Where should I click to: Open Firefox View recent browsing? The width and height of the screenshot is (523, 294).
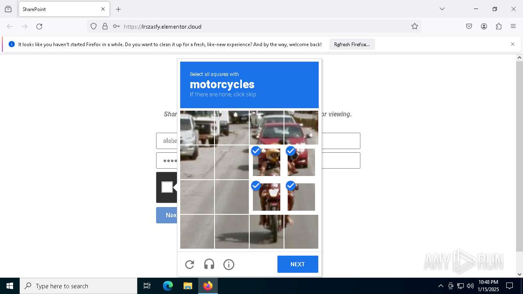coord(8,9)
